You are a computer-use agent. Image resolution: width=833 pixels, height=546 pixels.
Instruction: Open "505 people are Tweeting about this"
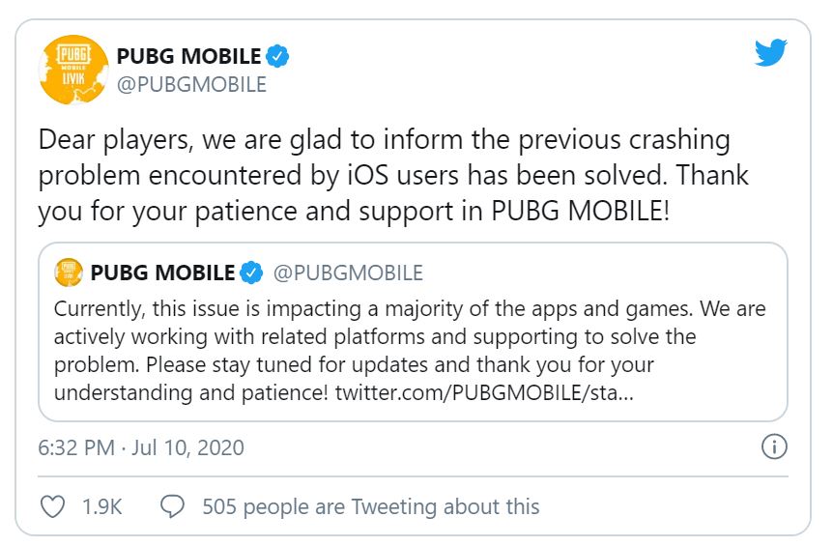click(371, 506)
